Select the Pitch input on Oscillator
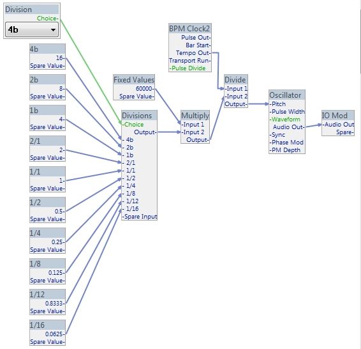This screenshot has width=361, height=349. [x=277, y=104]
